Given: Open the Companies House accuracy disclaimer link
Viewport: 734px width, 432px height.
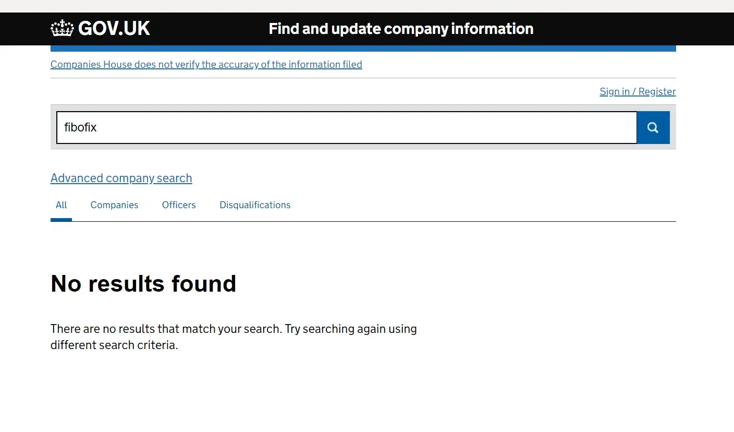Looking at the screenshot, I should [206, 65].
